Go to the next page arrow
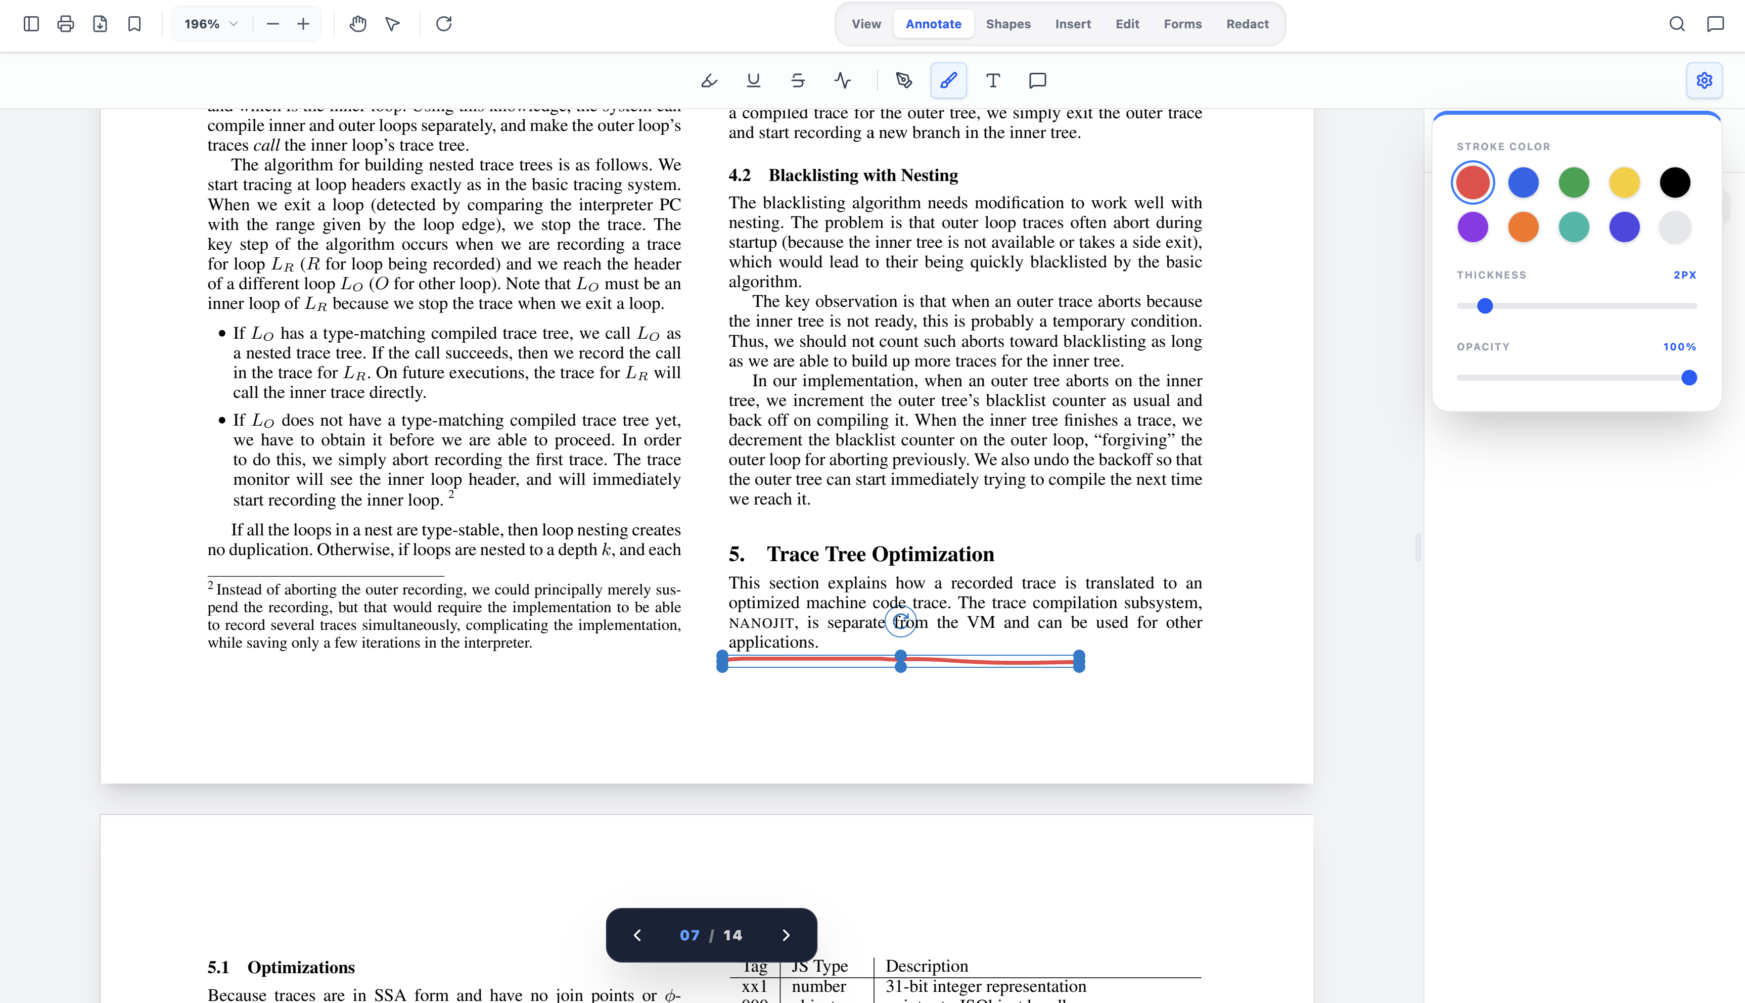 point(786,935)
